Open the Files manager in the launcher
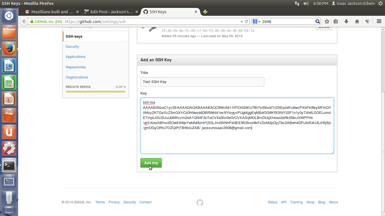The height and width of the screenshot is (216, 385). pos(9,32)
